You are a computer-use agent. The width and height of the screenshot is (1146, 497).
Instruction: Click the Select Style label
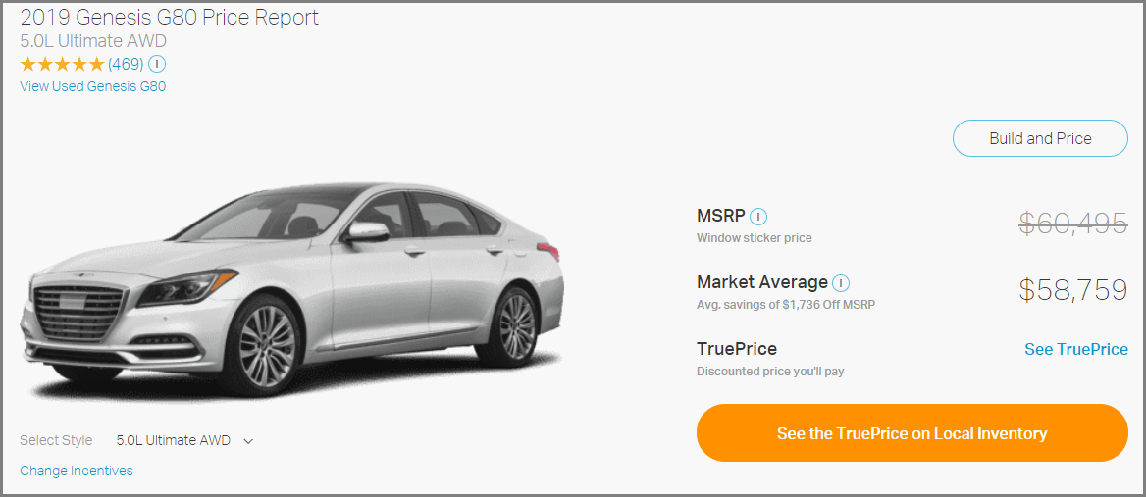(x=56, y=441)
